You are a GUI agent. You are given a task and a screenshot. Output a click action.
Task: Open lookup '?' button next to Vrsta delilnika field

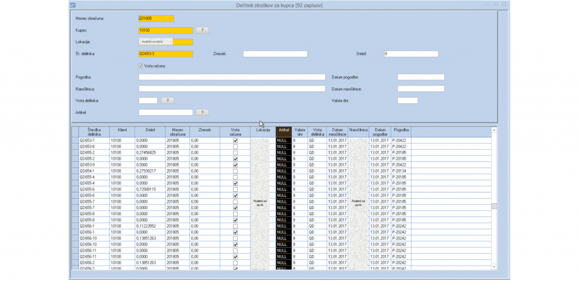pos(167,100)
